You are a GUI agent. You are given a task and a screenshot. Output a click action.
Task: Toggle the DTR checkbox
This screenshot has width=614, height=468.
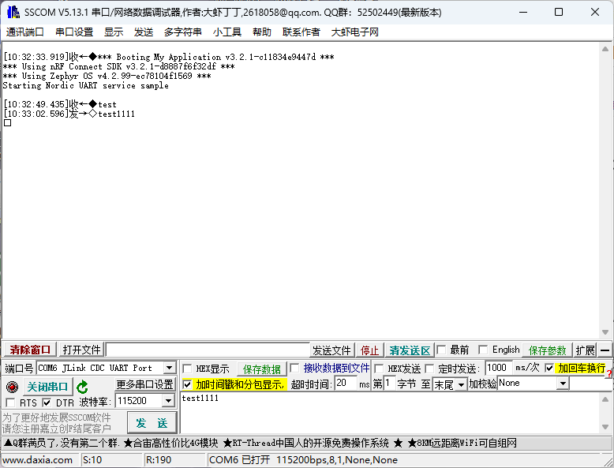(47, 402)
